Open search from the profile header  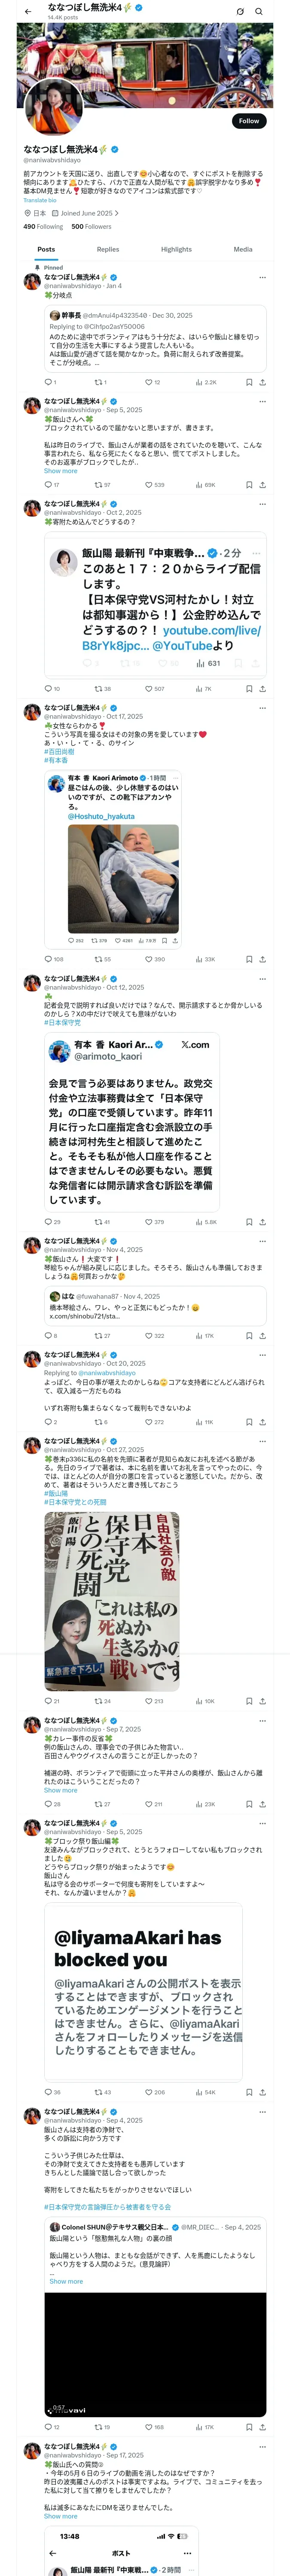259,11
